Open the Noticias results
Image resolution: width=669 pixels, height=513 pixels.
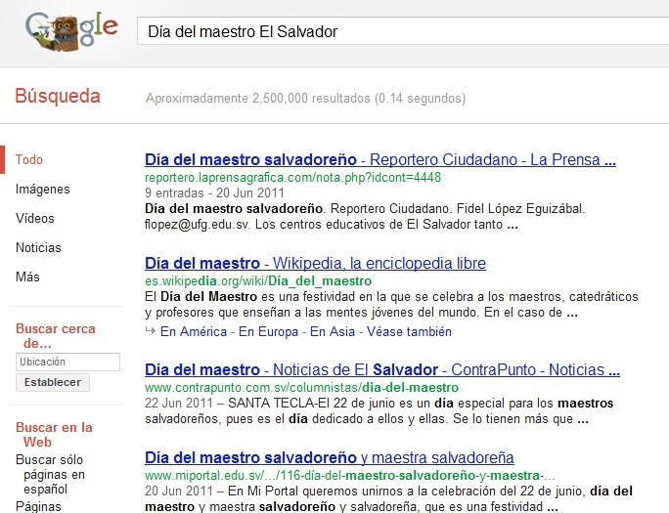38,247
